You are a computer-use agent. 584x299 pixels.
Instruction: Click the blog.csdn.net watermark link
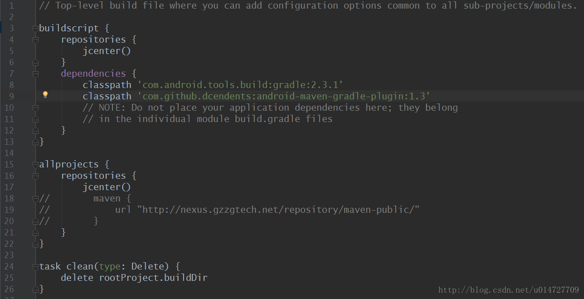coord(509,290)
